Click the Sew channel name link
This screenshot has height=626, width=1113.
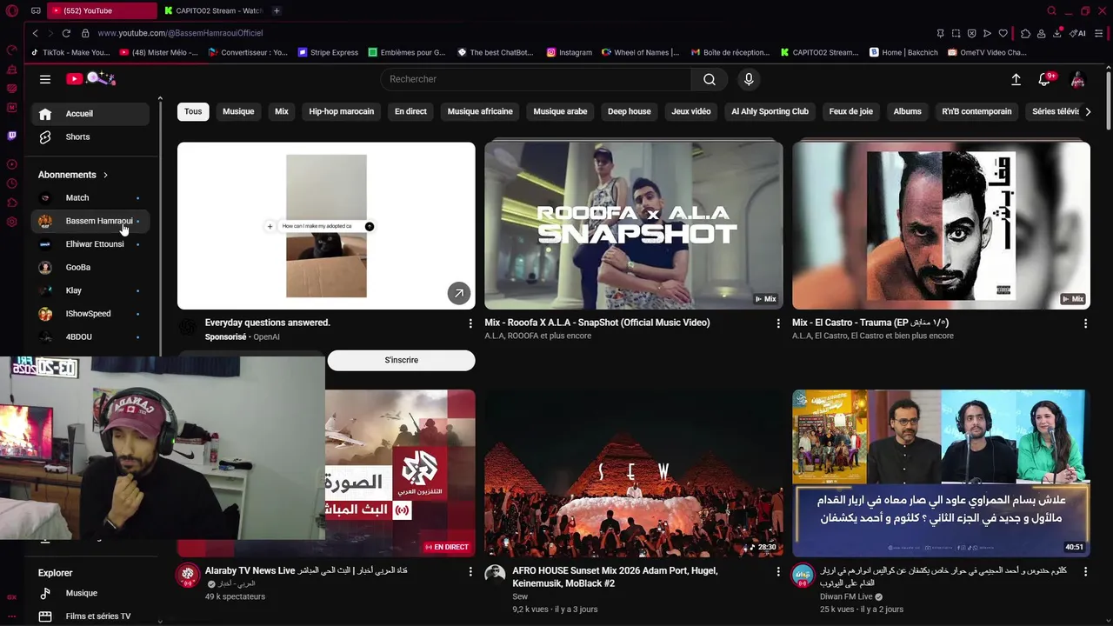pyautogui.click(x=520, y=596)
